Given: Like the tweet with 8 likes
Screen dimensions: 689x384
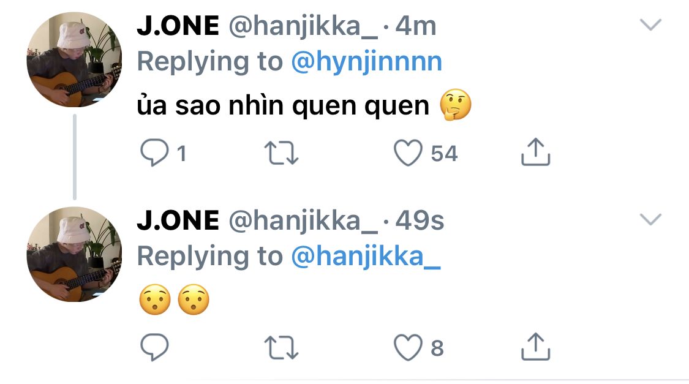Looking at the screenshot, I should tap(408, 348).
